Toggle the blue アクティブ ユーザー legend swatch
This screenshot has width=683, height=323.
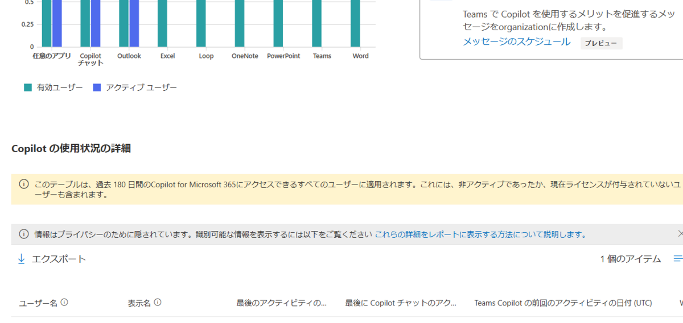[97, 87]
